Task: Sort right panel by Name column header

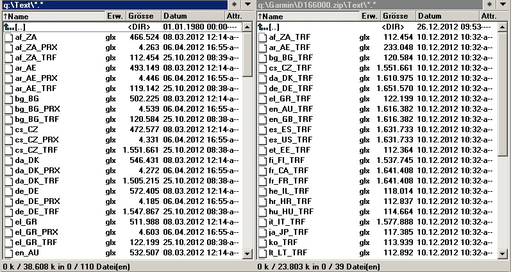Action: pos(308,16)
